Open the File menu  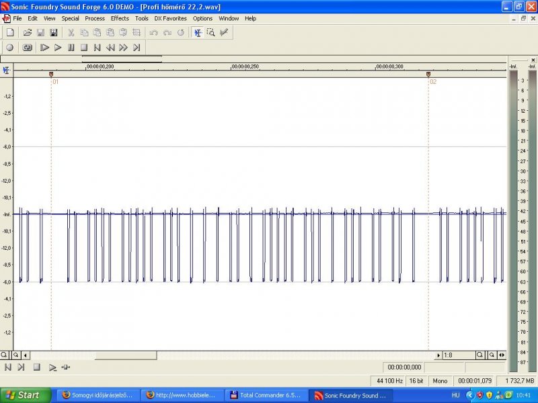[17, 19]
